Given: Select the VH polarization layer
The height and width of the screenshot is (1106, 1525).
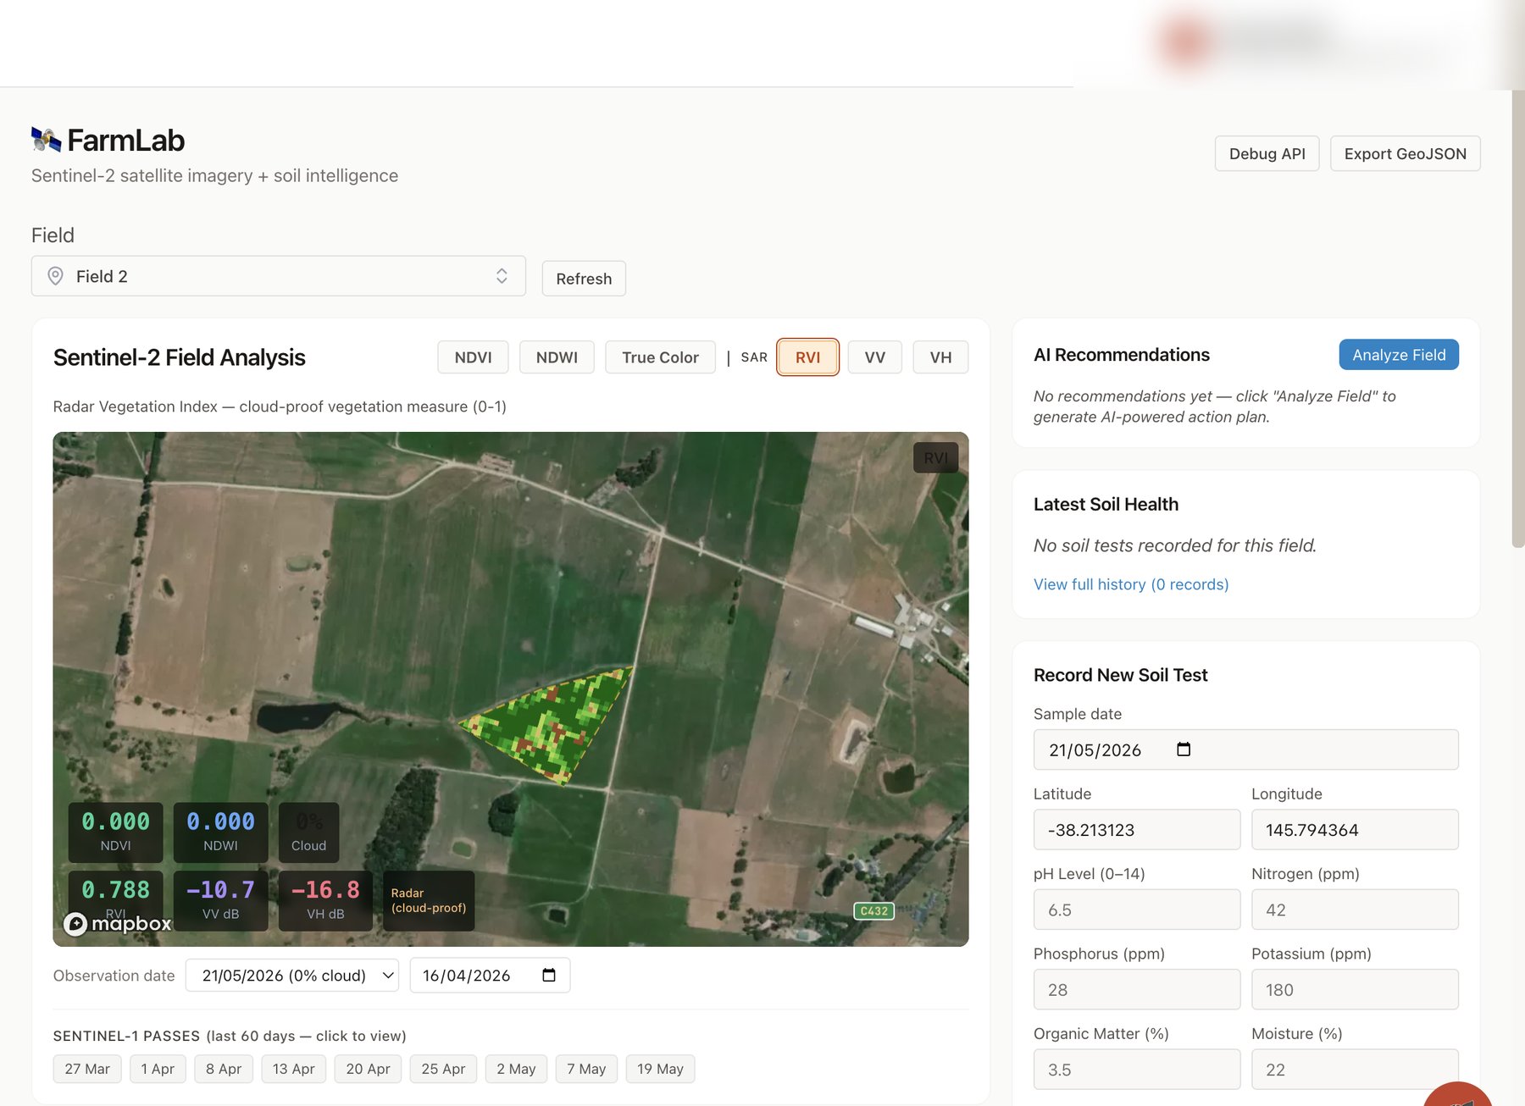Looking at the screenshot, I should (940, 357).
